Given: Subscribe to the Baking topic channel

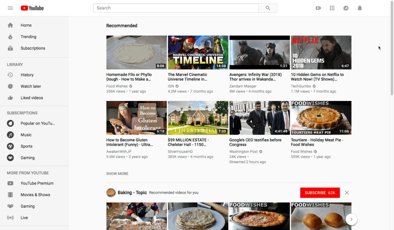Looking at the screenshot, I should (x=320, y=193).
